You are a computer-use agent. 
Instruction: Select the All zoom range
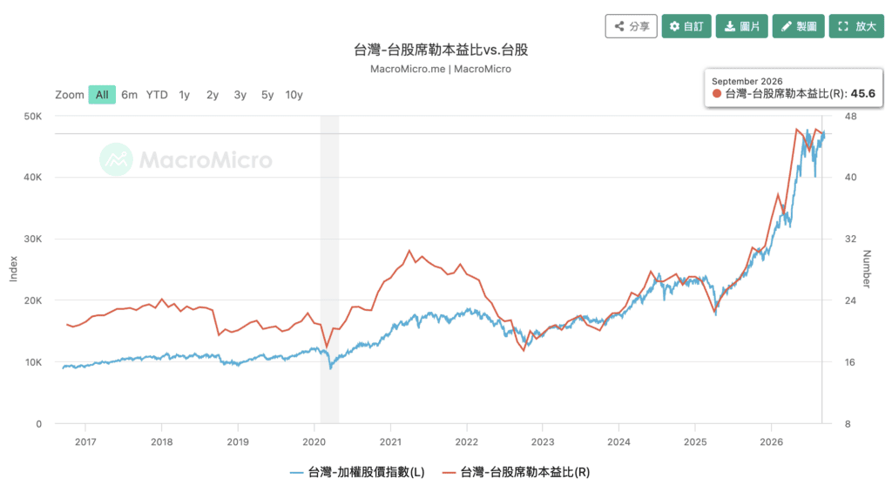(x=102, y=94)
